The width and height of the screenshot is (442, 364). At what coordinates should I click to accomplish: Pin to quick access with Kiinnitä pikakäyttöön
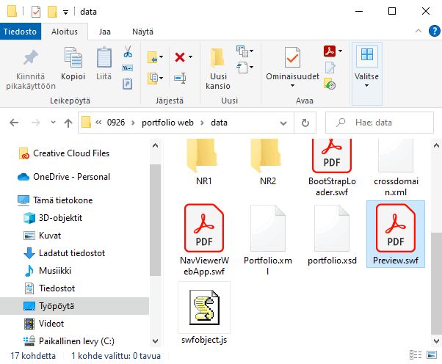point(31,69)
